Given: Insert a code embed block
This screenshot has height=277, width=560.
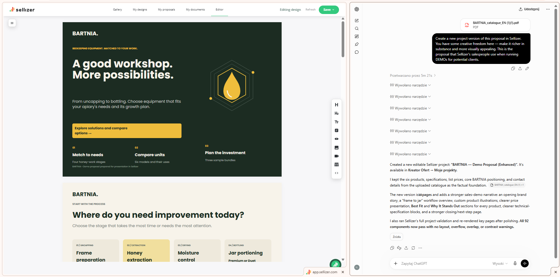Looking at the screenshot, I should point(336,173).
